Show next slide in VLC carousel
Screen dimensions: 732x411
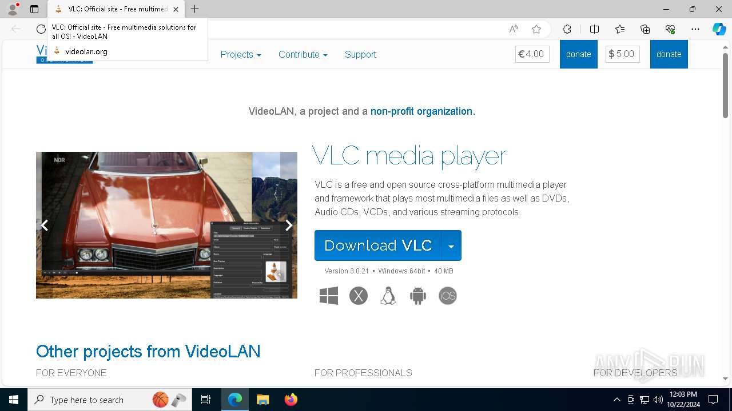[289, 225]
